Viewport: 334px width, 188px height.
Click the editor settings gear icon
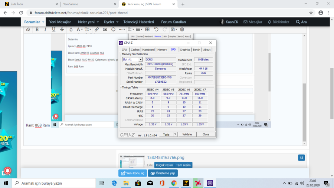point(182,30)
